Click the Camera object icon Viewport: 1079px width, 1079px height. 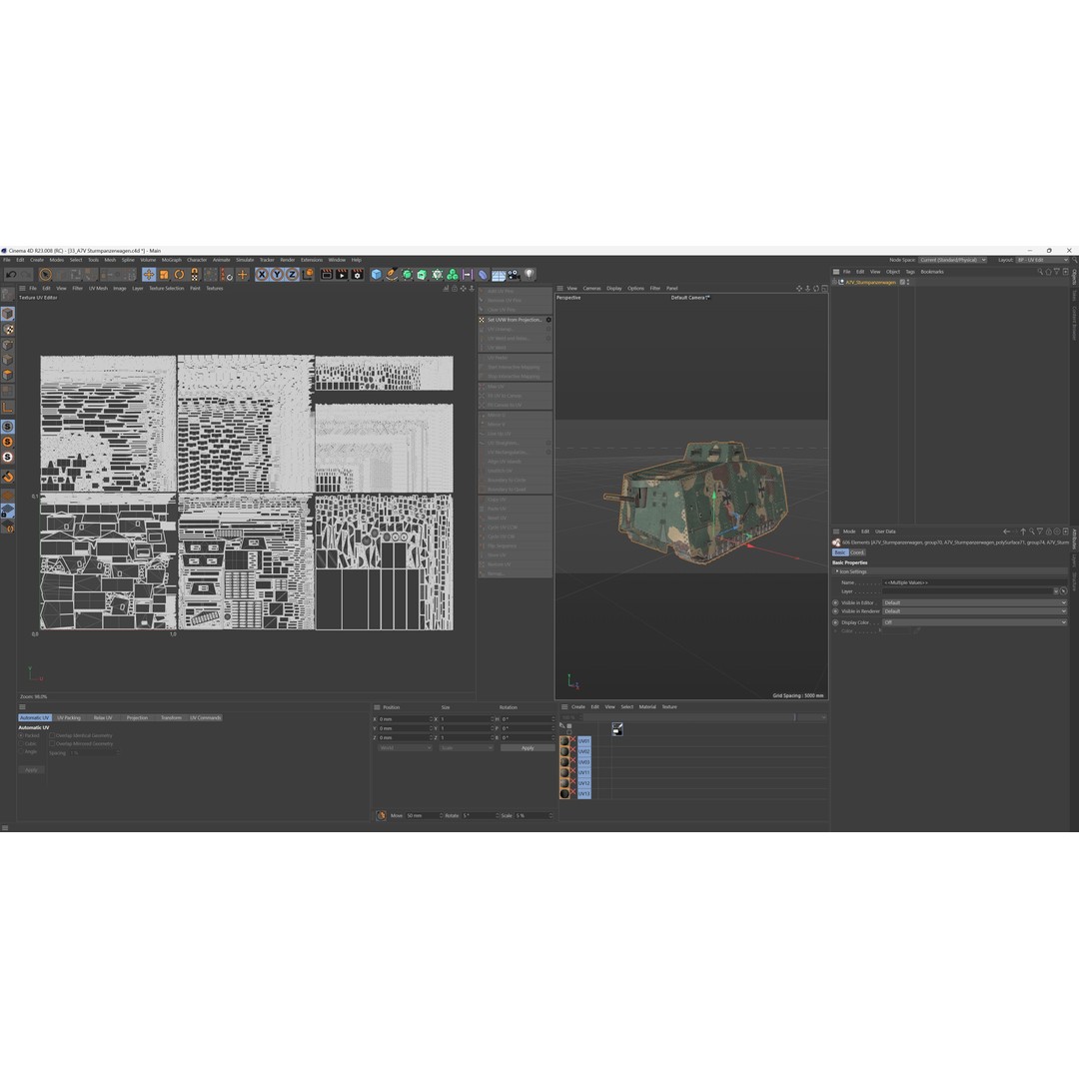513,275
